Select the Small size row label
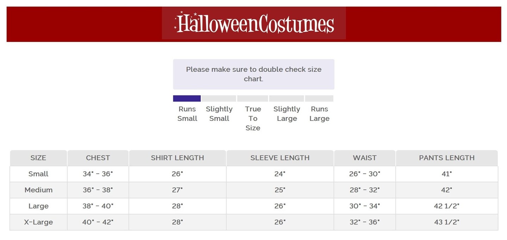Screen dimensions: 507x240 tap(38, 174)
